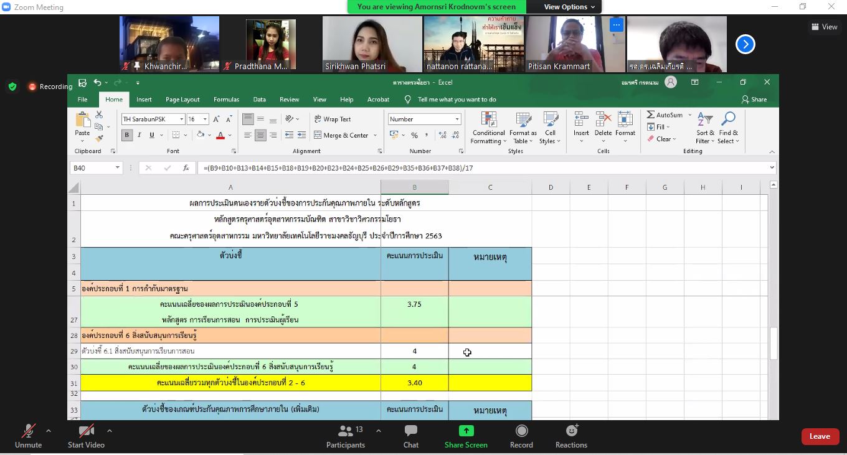Decrease cell indent

coord(289,135)
